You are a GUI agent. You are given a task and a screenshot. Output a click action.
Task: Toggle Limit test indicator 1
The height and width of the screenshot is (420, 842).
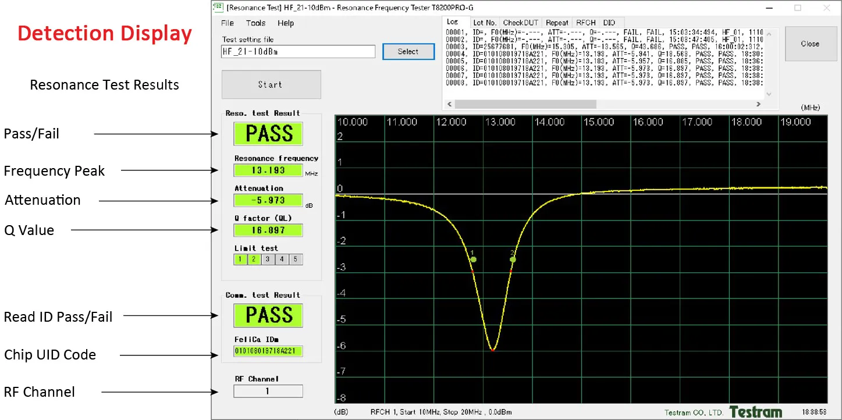click(240, 259)
